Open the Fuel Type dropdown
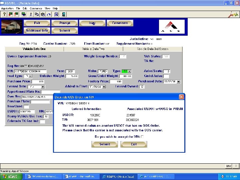The height and width of the screenshot is (180, 240). 31,76
